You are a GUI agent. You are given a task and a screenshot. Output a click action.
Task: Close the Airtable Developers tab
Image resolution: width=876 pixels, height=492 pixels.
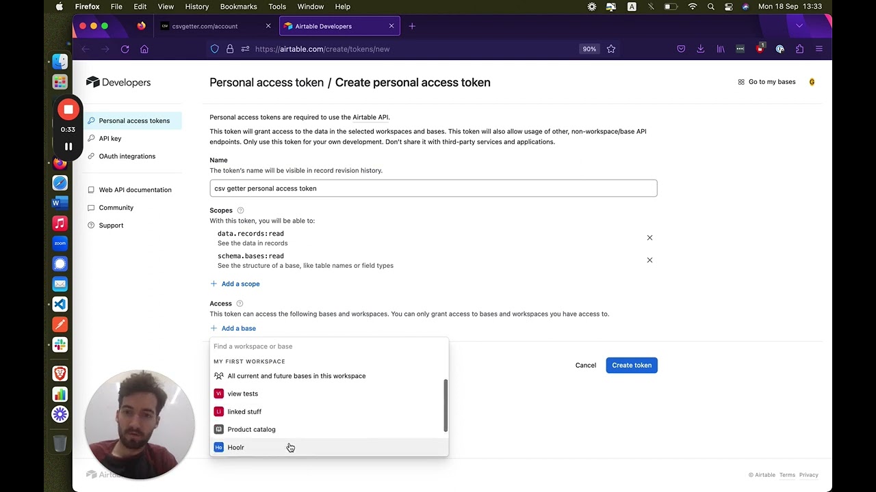click(391, 26)
